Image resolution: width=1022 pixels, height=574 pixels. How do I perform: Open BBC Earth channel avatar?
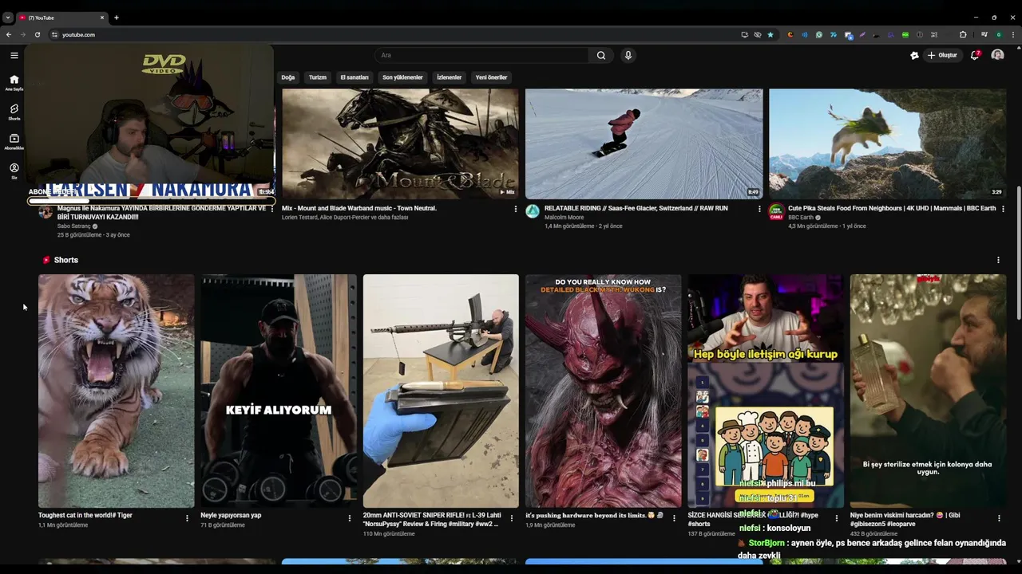pos(776,211)
